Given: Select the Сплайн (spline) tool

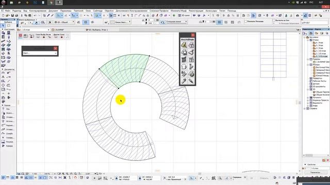Looking at the screenshot, I should (x=8, y=134).
